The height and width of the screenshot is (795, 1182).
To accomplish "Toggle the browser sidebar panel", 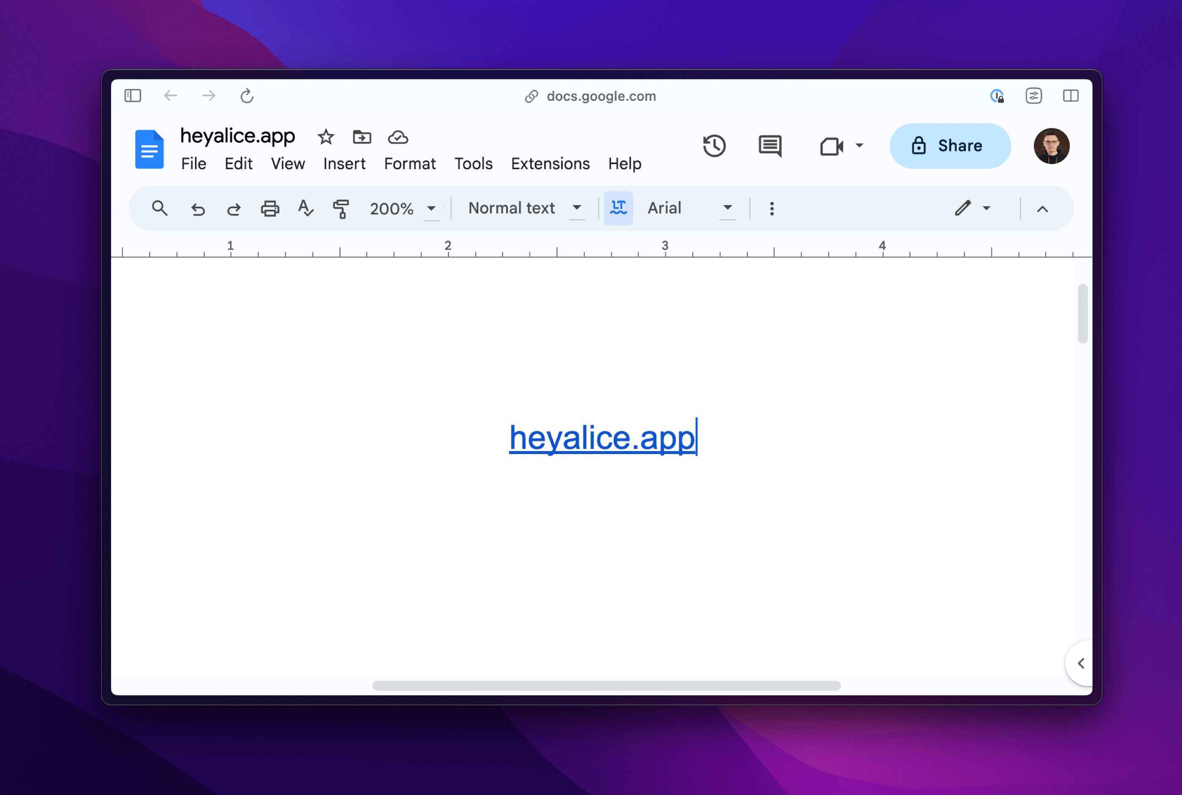I will [x=133, y=96].
